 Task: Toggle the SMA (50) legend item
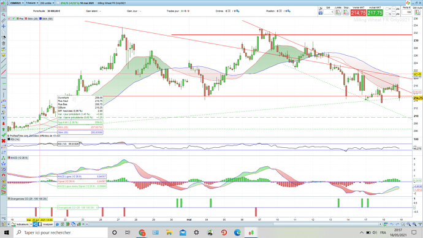[45, 18]
